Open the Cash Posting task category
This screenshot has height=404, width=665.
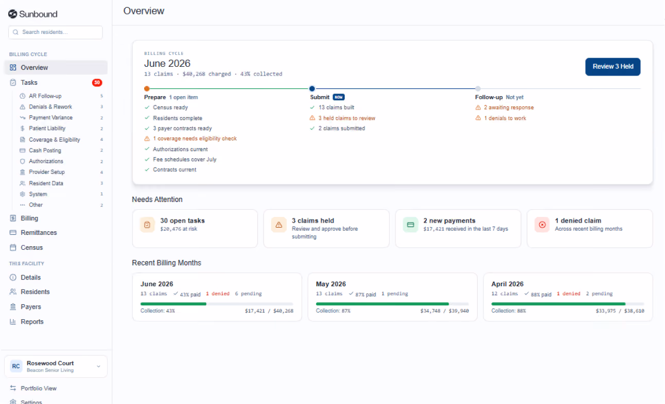pos(61,151)
